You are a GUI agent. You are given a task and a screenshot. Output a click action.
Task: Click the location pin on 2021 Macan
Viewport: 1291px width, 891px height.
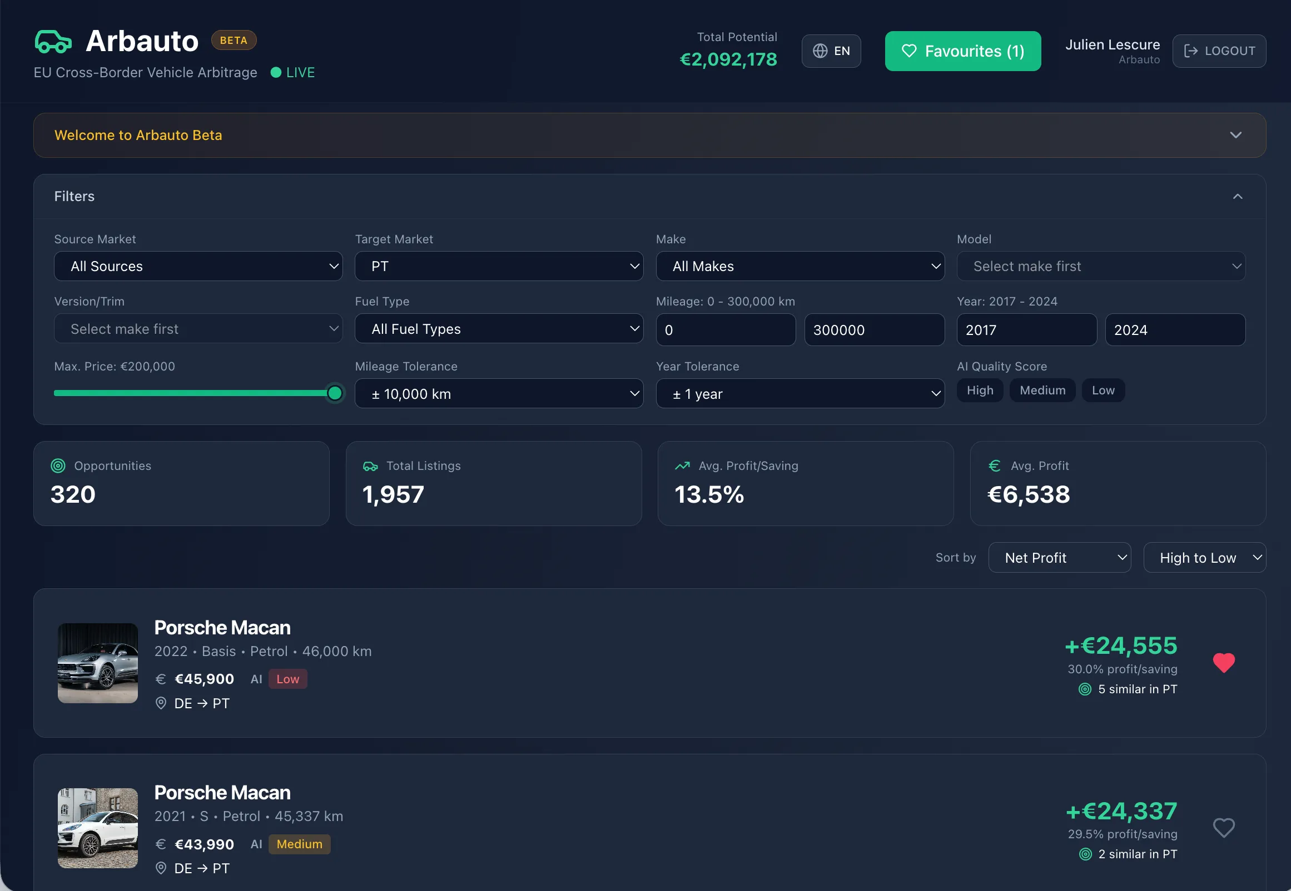click(161, 868)
